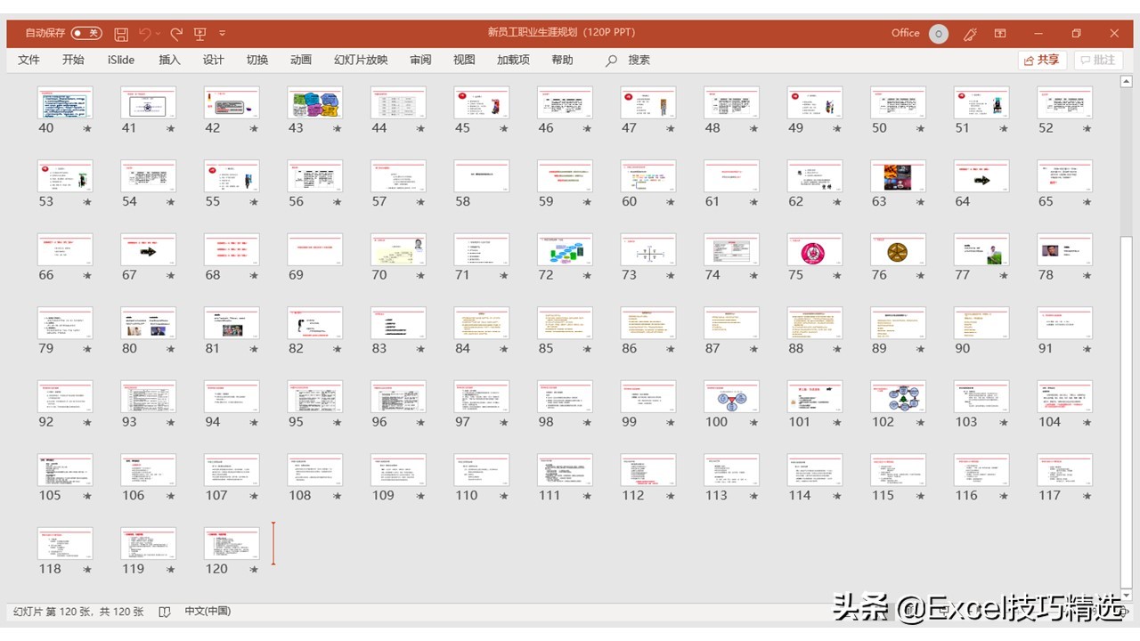
Task: Click the Redo icon
Action: click(x=175, y=32)
